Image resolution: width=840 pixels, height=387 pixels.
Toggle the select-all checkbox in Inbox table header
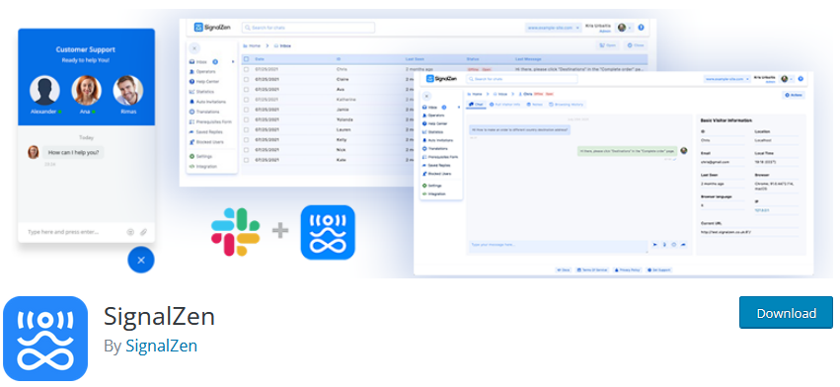(246, 59)
